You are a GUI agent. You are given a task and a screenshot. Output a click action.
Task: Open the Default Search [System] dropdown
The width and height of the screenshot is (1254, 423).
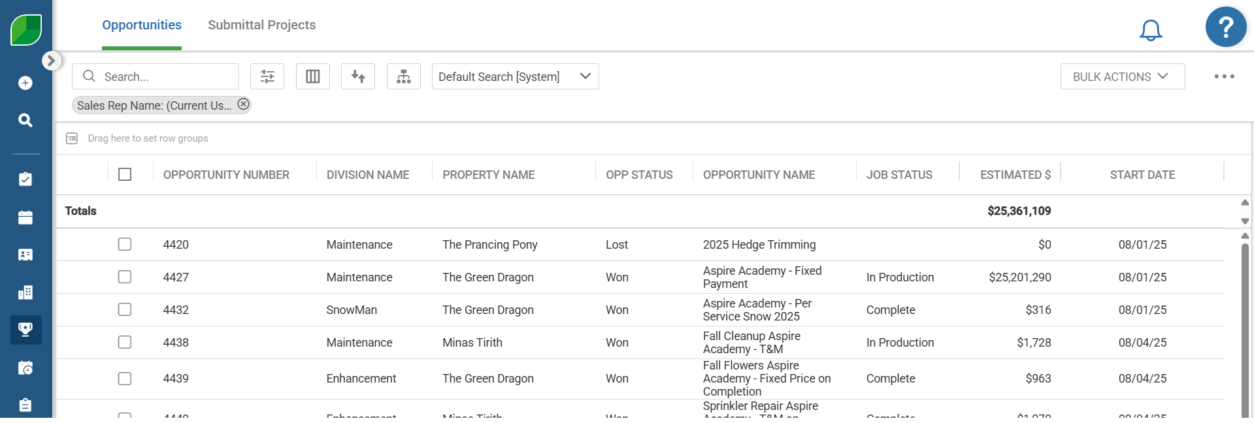516,76
